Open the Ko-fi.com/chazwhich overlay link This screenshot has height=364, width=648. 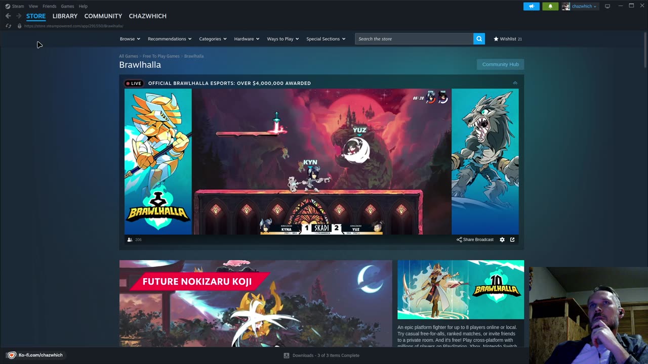pos(35,355)
